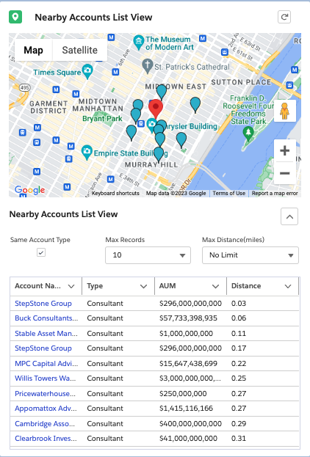Viewport: 310px width, 457px height.
Task: Click AUM cell $400,000,000,000
Action: coord(190,423)
